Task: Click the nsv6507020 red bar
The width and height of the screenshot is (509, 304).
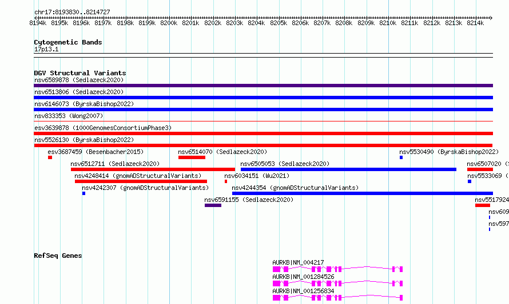Action: click(x=480, y=169)
